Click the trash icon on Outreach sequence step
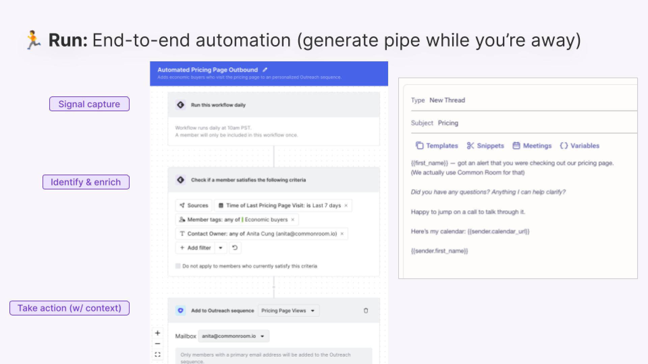The image size is (648, 364). pyautogui.click(x=366, y=311)
